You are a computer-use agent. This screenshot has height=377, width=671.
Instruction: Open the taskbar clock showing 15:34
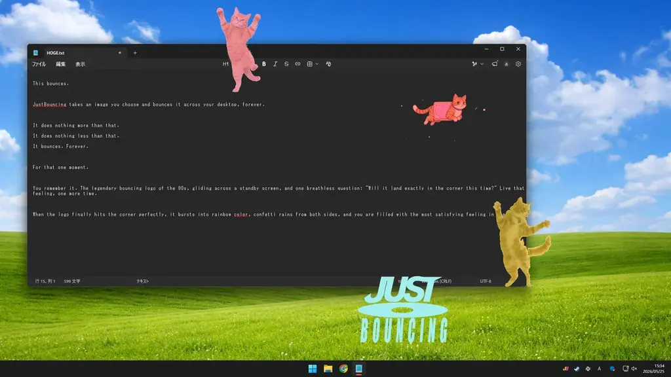[x=653, y=368]
